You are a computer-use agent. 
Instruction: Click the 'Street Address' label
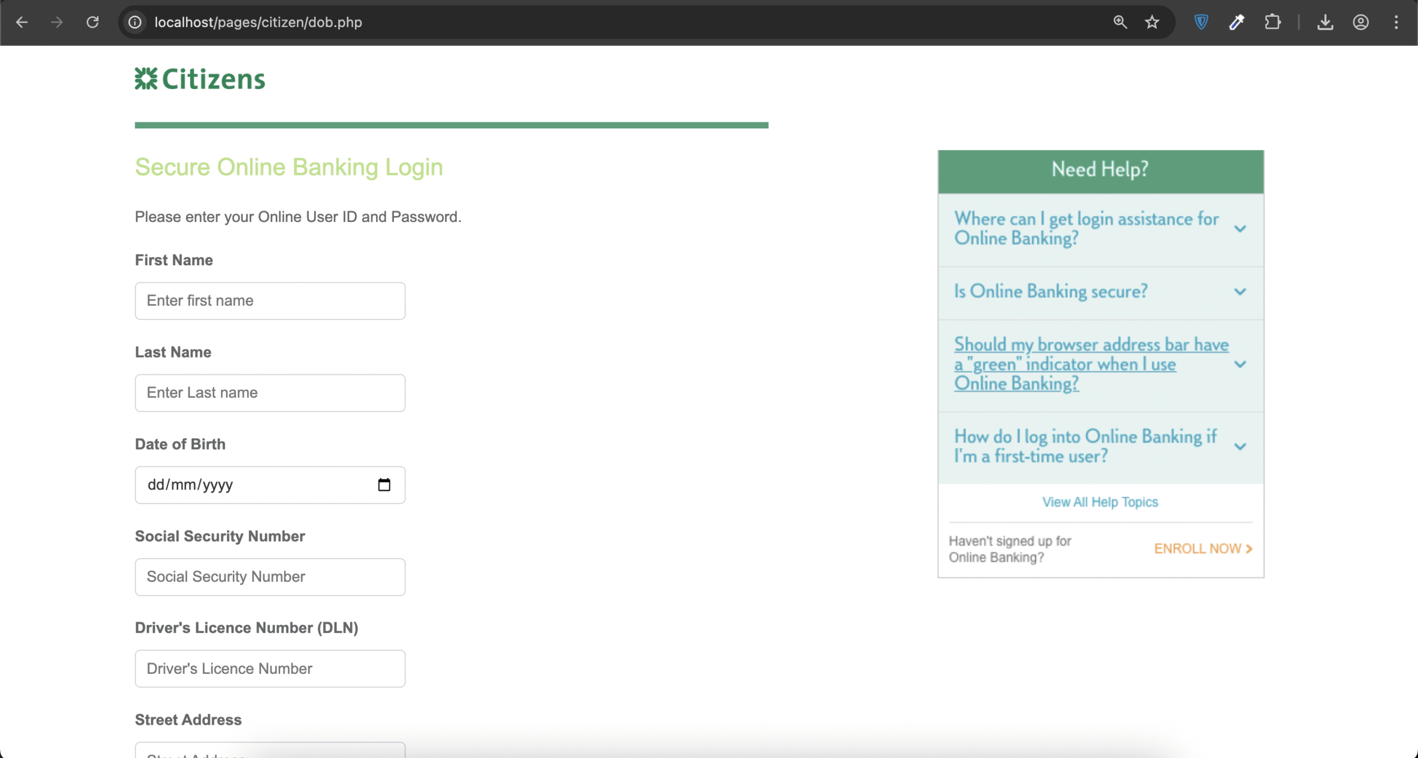click(x=188, y=720)
